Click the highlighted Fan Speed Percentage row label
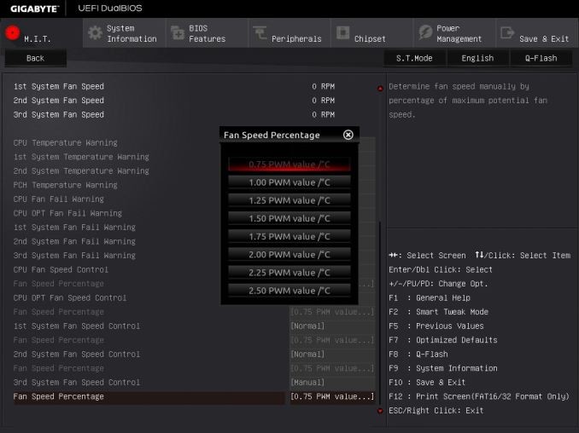The width and height of the screenshot is (579, 433). pyautogui.click(x=59, y=396)
